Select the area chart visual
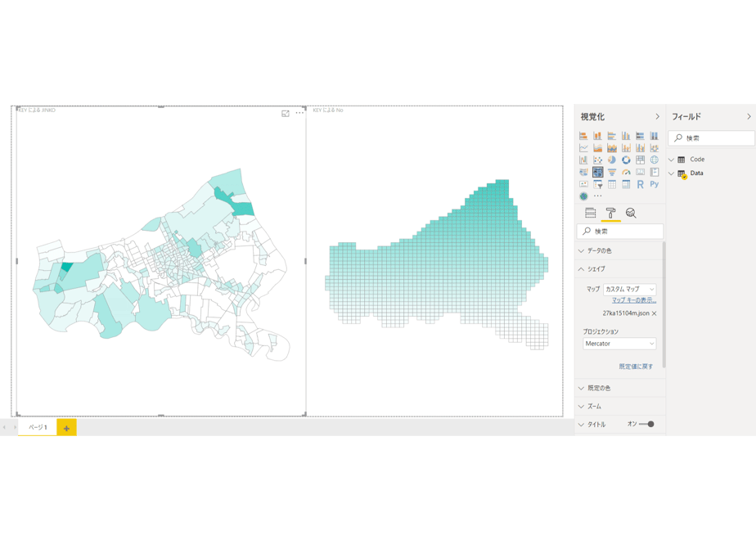Screen dimensions: 756x540 coord(597,147)
